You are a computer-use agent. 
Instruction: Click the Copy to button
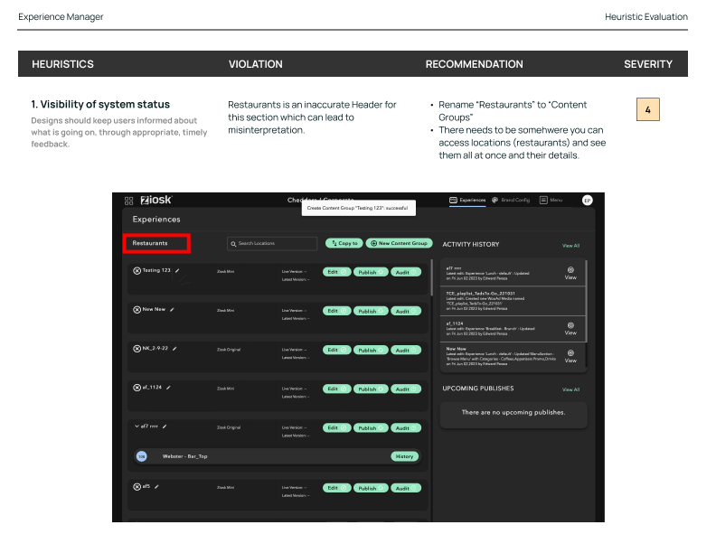click(x=344, y=243)
